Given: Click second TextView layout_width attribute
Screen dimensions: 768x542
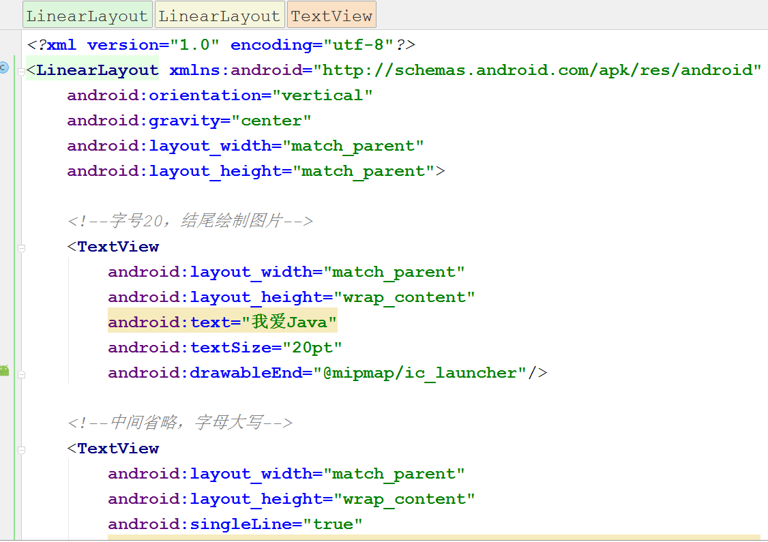Looking at the screenshot, I should (286, 474).
